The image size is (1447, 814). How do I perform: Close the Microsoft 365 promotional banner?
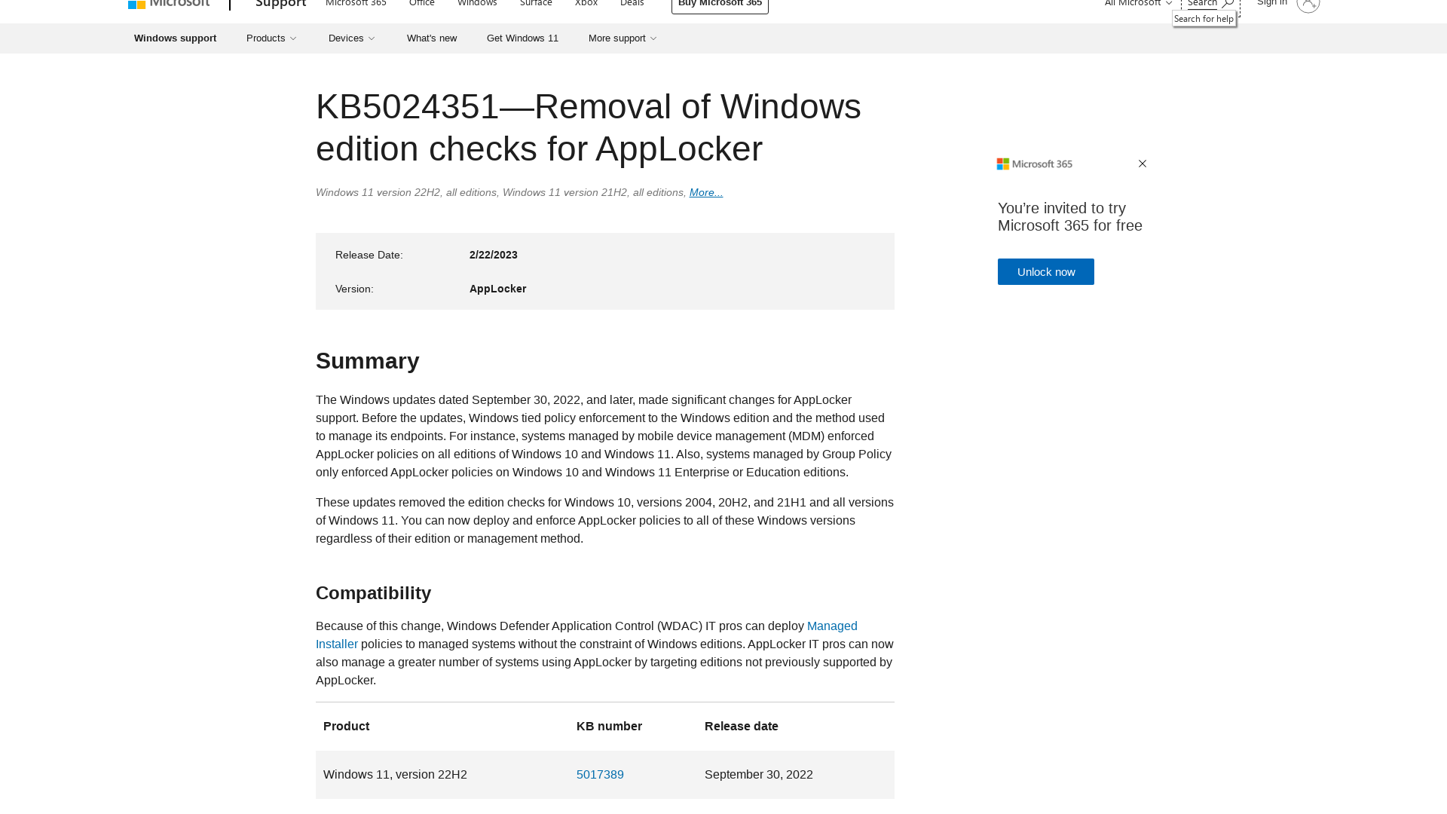tap(1142, 163)
